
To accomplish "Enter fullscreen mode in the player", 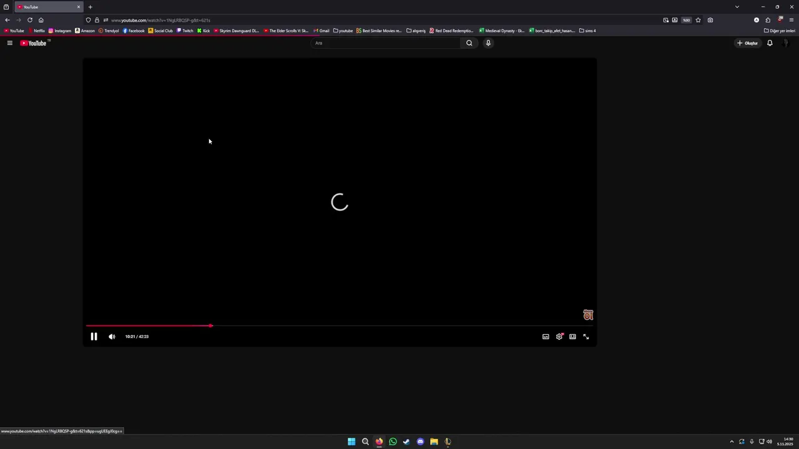I will click(x=586, y=337).
